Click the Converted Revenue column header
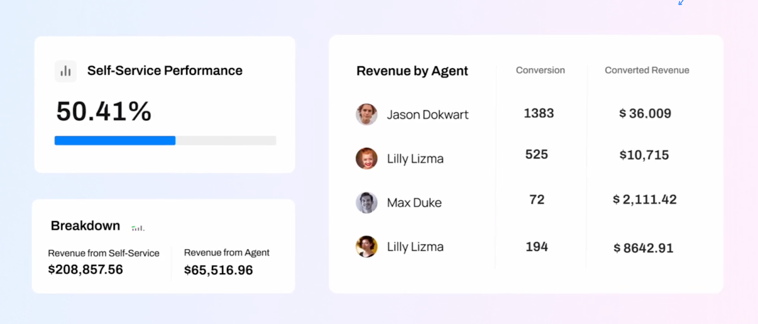 tap(647, 70)
